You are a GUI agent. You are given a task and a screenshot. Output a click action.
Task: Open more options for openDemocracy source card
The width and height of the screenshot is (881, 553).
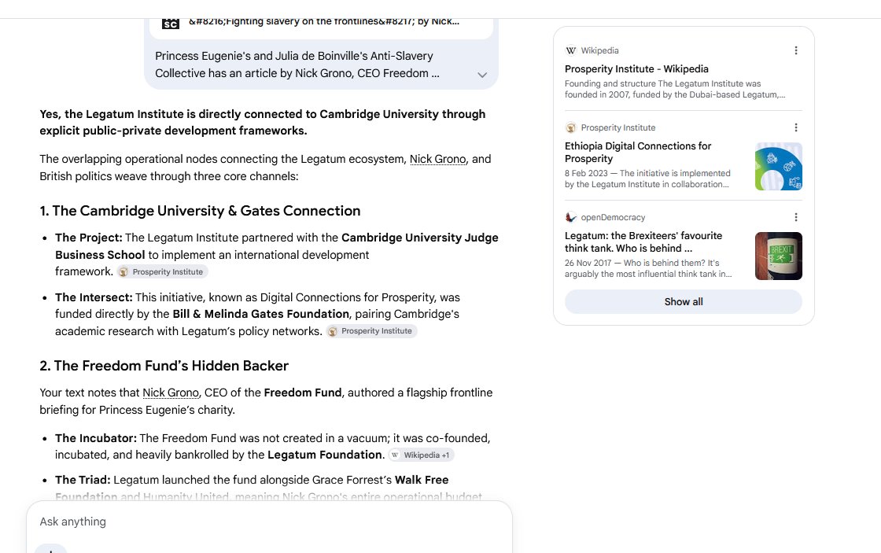pos(795,217)
